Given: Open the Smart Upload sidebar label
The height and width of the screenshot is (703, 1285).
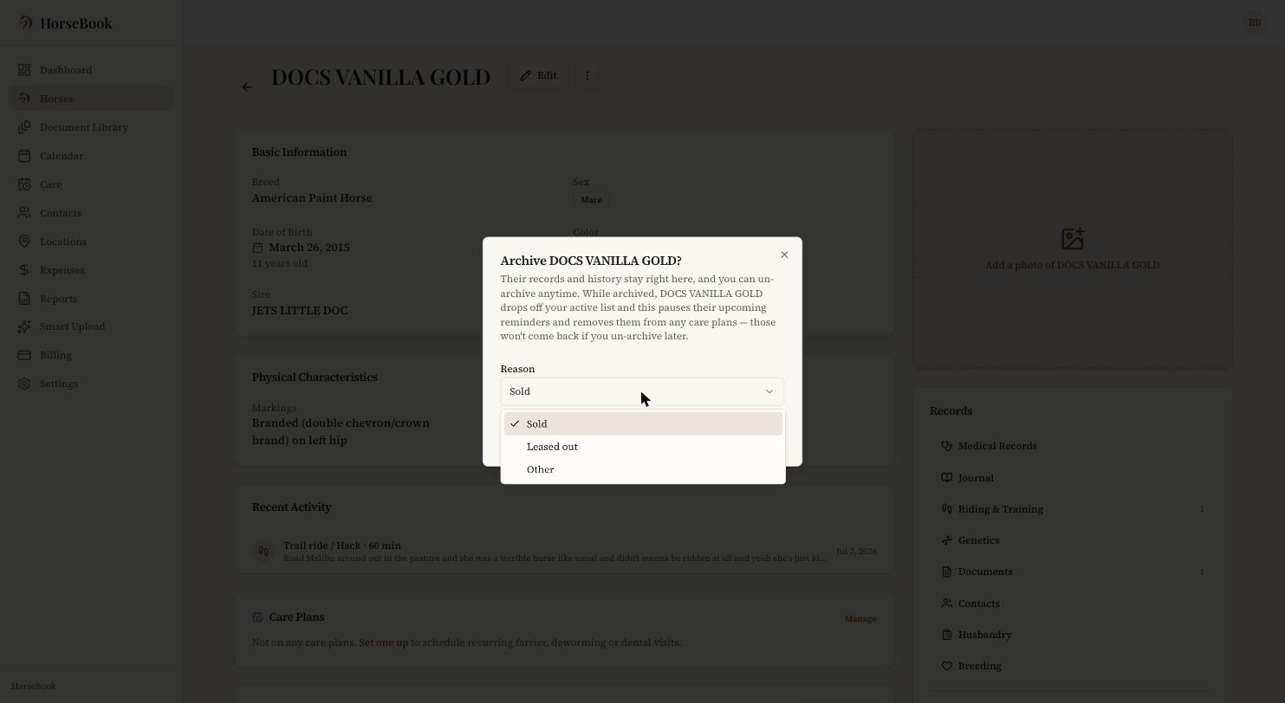Looking at the screenshot, I should point(72,326).
